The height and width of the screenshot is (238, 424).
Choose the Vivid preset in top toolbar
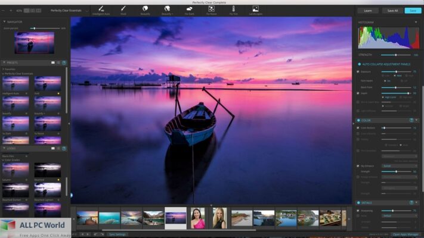pos(123,9)
